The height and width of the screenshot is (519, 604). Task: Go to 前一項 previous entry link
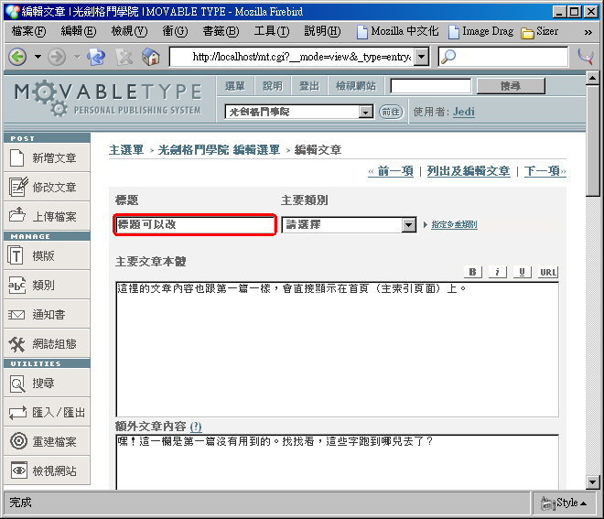(x=391, y=170)
